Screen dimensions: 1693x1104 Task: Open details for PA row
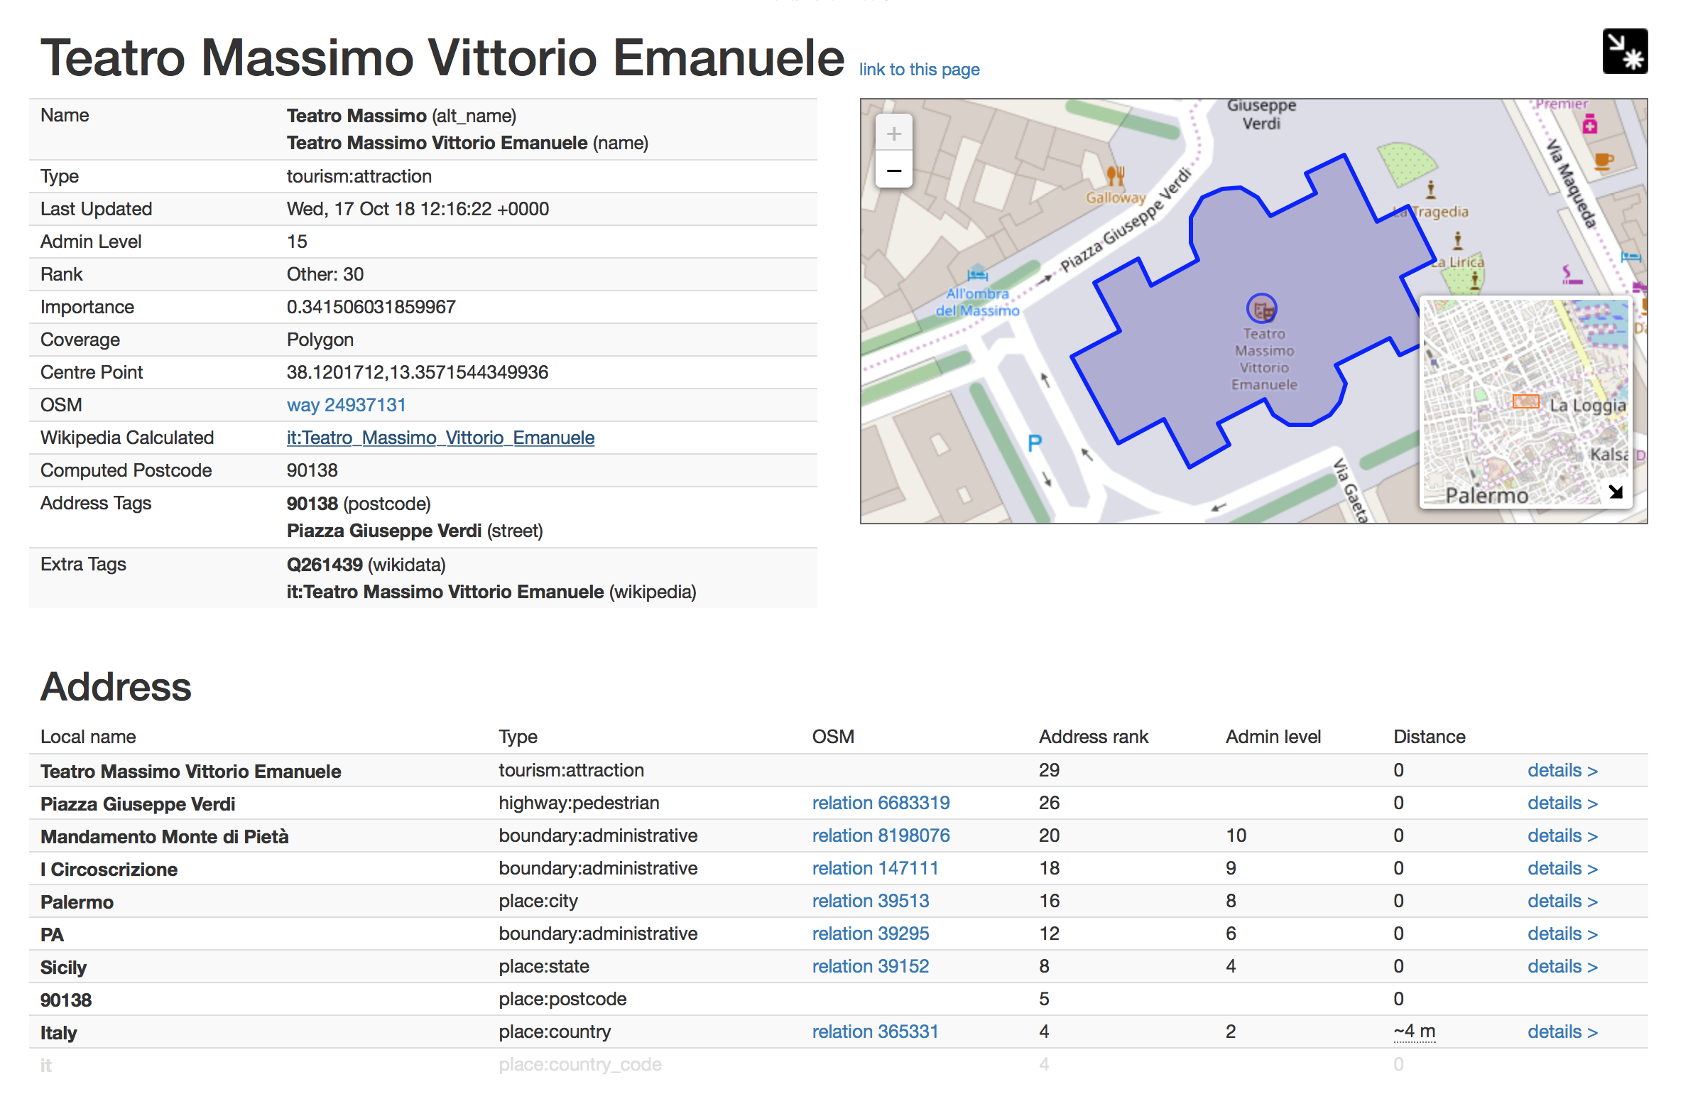click(1562, 935)
